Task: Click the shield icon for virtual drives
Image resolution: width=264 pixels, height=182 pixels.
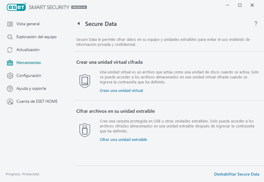Action: point(85,81)
